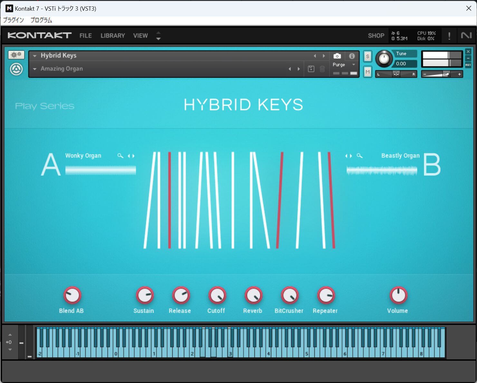Click the Play Series label
Image resolution: width=477 pixels, height=383 pixels.
[x=45, y=106]
